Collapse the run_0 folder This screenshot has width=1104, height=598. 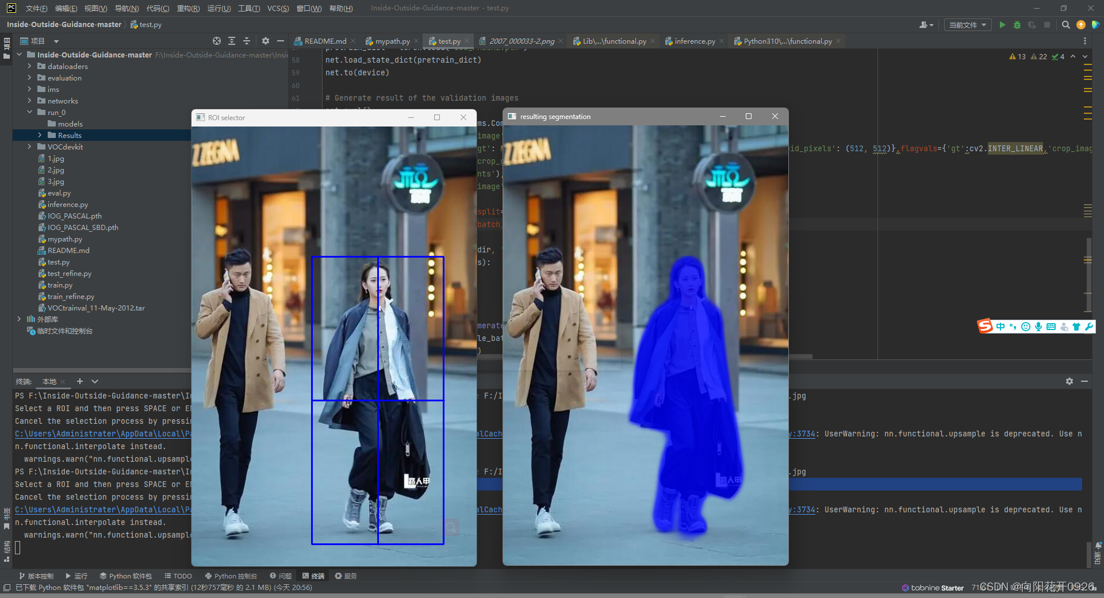[29, 112]
